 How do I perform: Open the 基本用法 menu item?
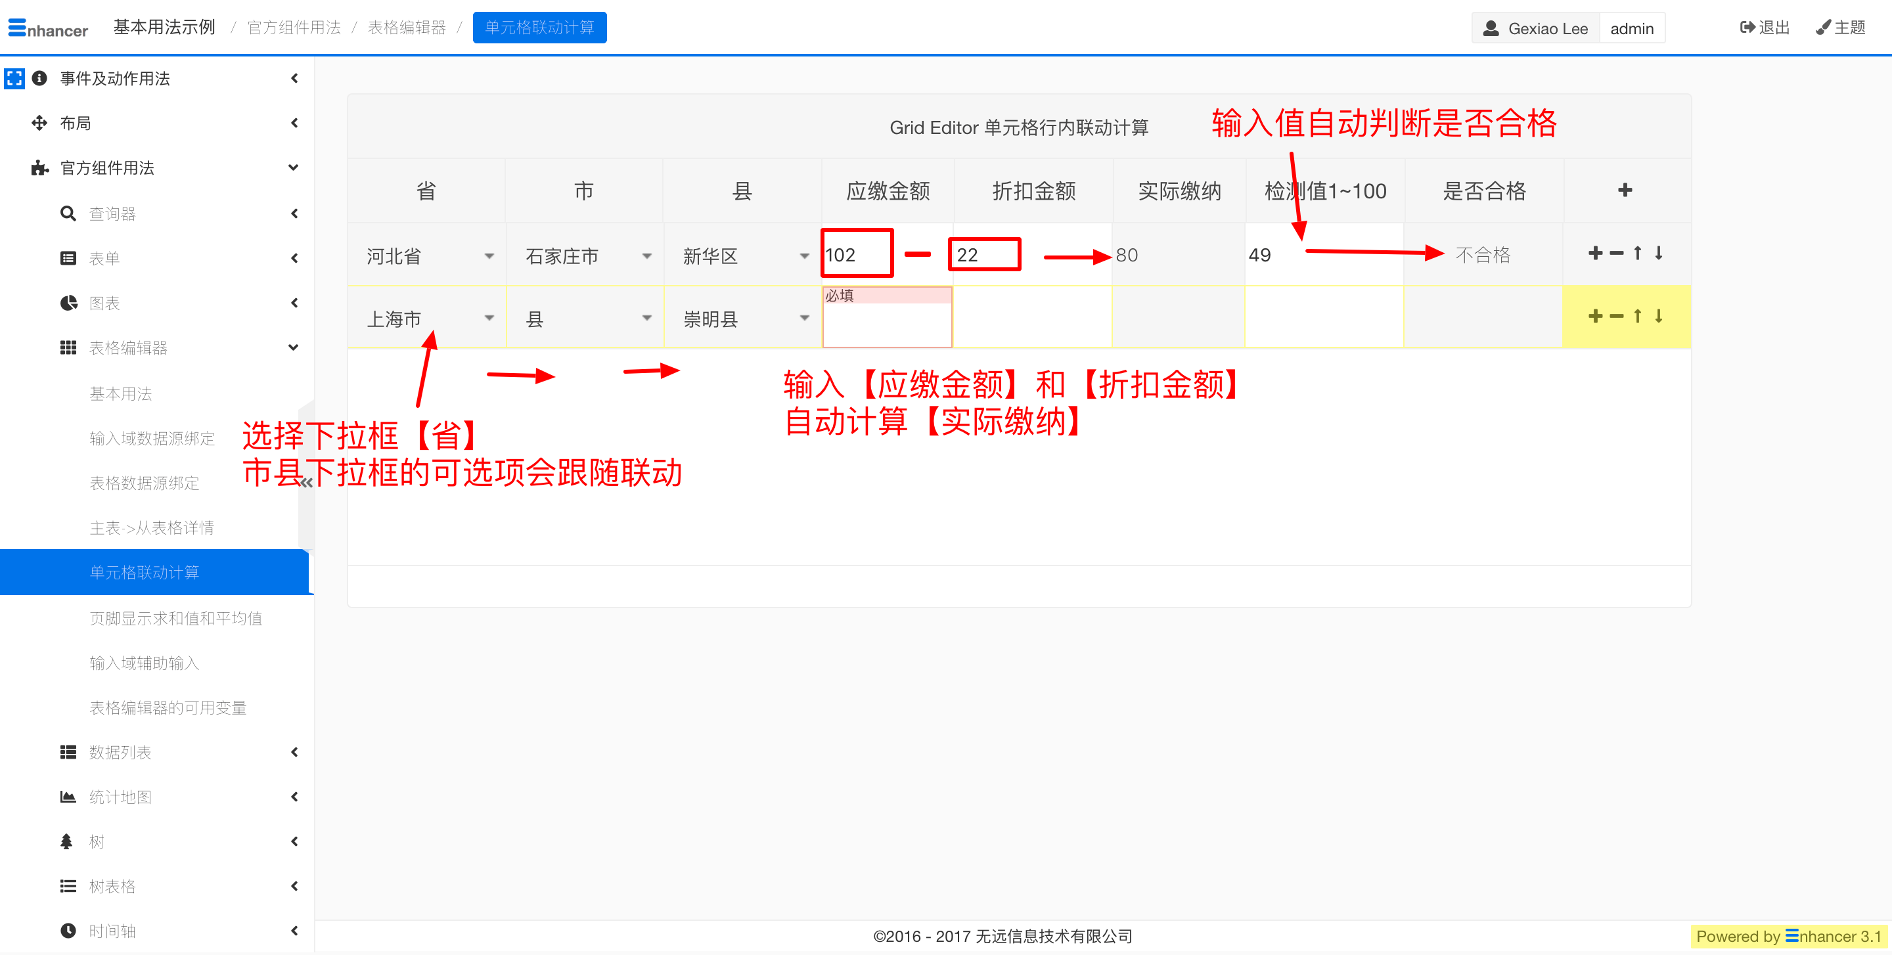[120, 393]
